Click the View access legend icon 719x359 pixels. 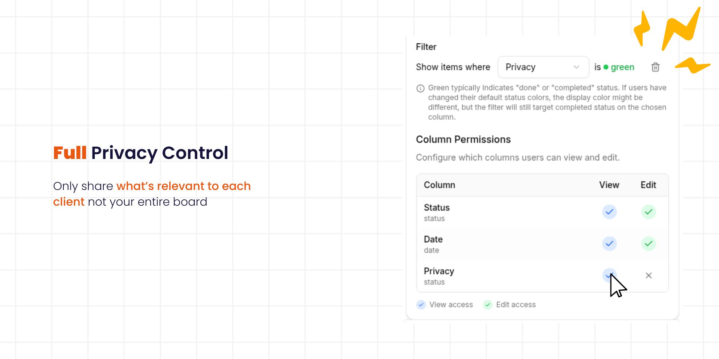[421, 305]
